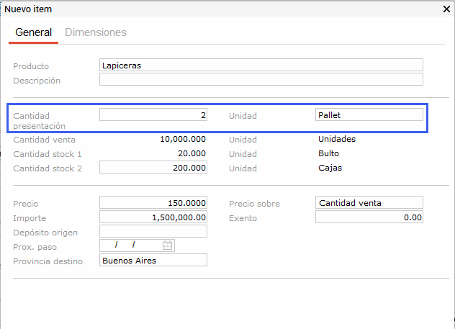
Task: Click the Prox. paso date input
Action: (130, 245)
